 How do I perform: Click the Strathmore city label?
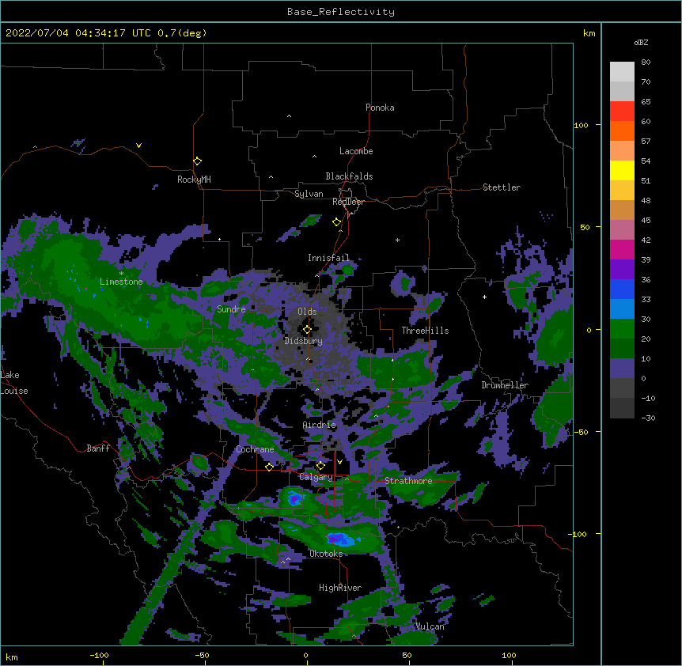(408, 481)
